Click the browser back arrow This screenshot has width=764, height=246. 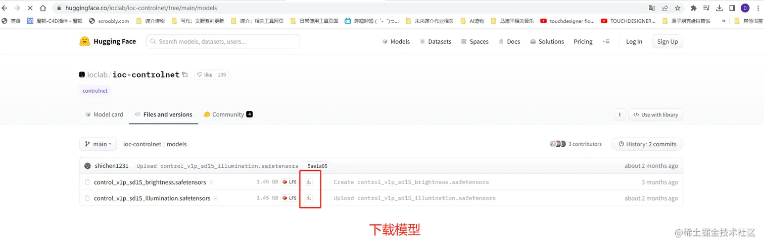pos(5,8)
